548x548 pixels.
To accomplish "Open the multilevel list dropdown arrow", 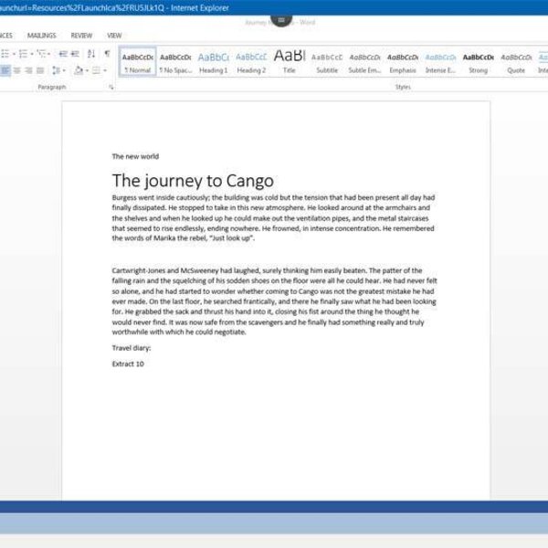I will tap(49, 54).
